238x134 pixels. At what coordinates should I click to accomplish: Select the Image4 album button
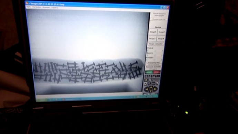tap(161, 39)
